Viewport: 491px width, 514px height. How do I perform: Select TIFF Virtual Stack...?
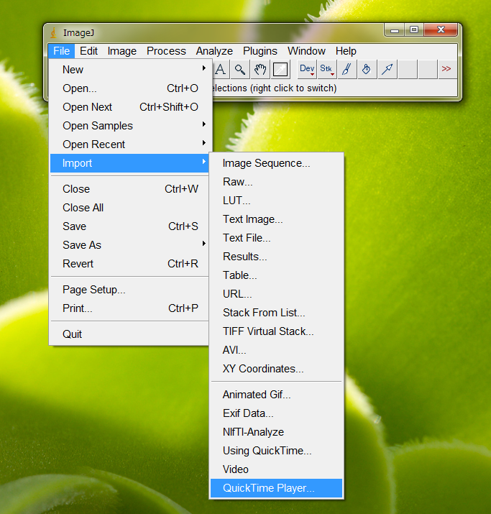click(x=276, y=331)
